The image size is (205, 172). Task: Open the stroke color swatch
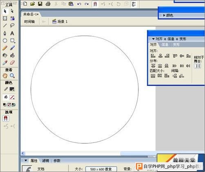tap(12, 89)
